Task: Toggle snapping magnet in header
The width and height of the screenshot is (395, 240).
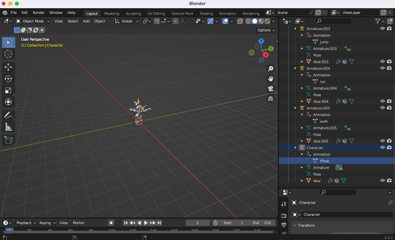Action: click(x=157, y=21)
